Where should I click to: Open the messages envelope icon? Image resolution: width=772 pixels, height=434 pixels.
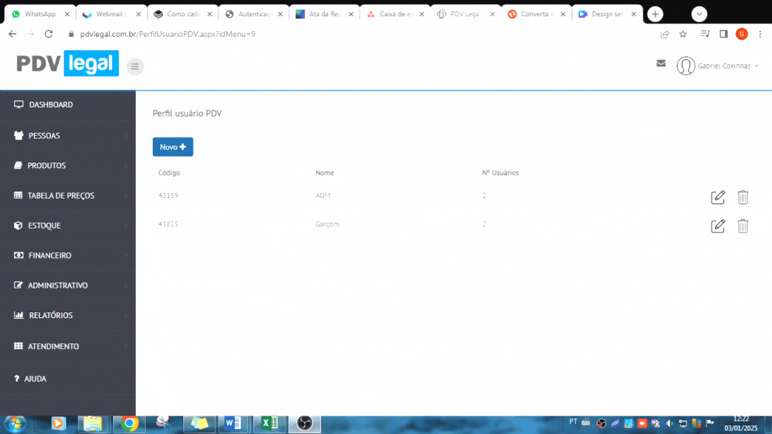(x=661, y=63)
